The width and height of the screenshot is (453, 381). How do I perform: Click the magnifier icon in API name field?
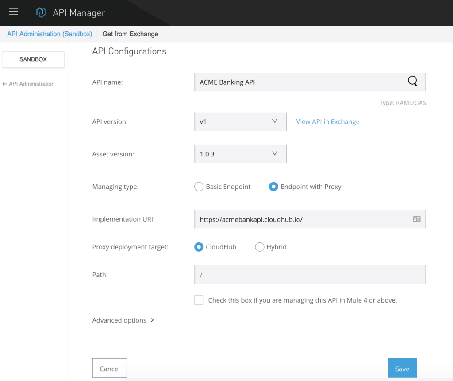pyautogui.click(x=412, y=81)
